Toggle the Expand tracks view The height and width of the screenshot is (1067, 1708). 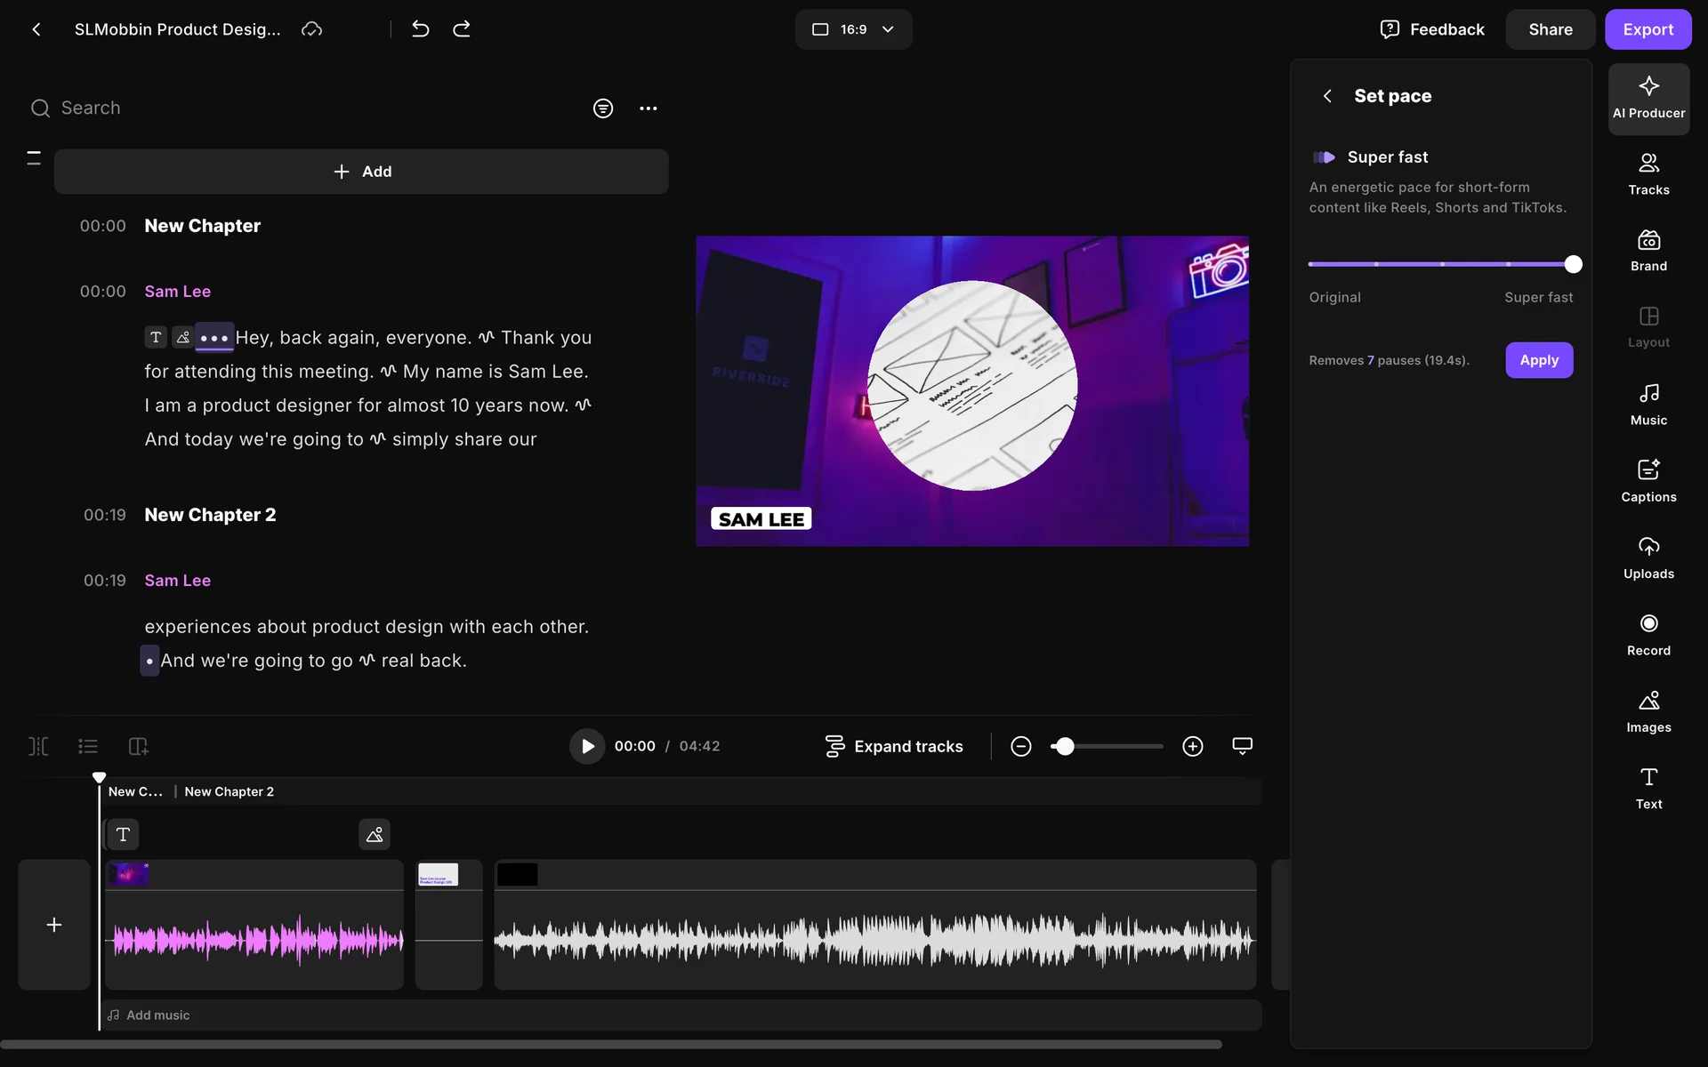coord(893,746)
